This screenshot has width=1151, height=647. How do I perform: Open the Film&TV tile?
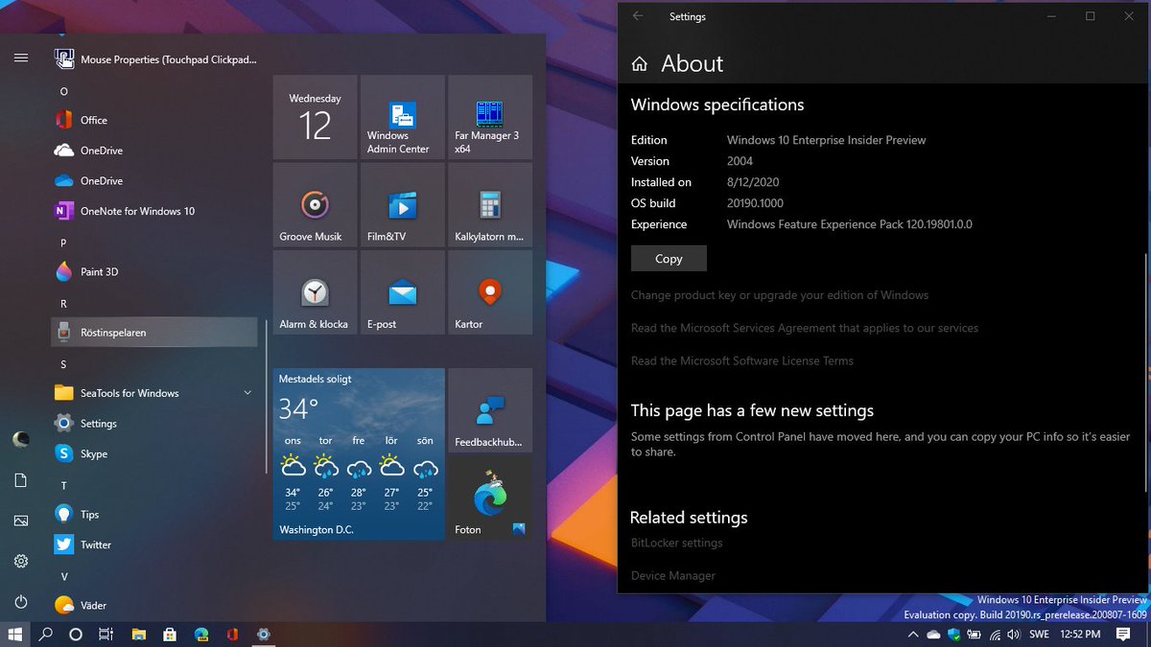(x=402, y=205)
